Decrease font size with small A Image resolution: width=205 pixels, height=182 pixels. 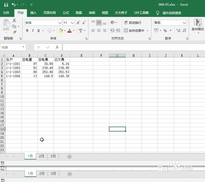click(84, 23)
